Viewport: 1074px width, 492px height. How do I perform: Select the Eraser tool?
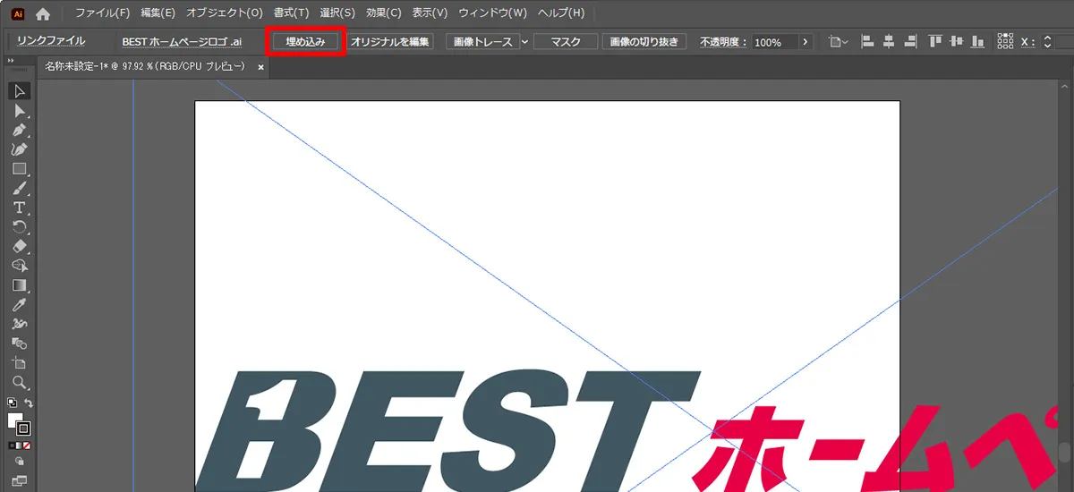pos(19,246)
